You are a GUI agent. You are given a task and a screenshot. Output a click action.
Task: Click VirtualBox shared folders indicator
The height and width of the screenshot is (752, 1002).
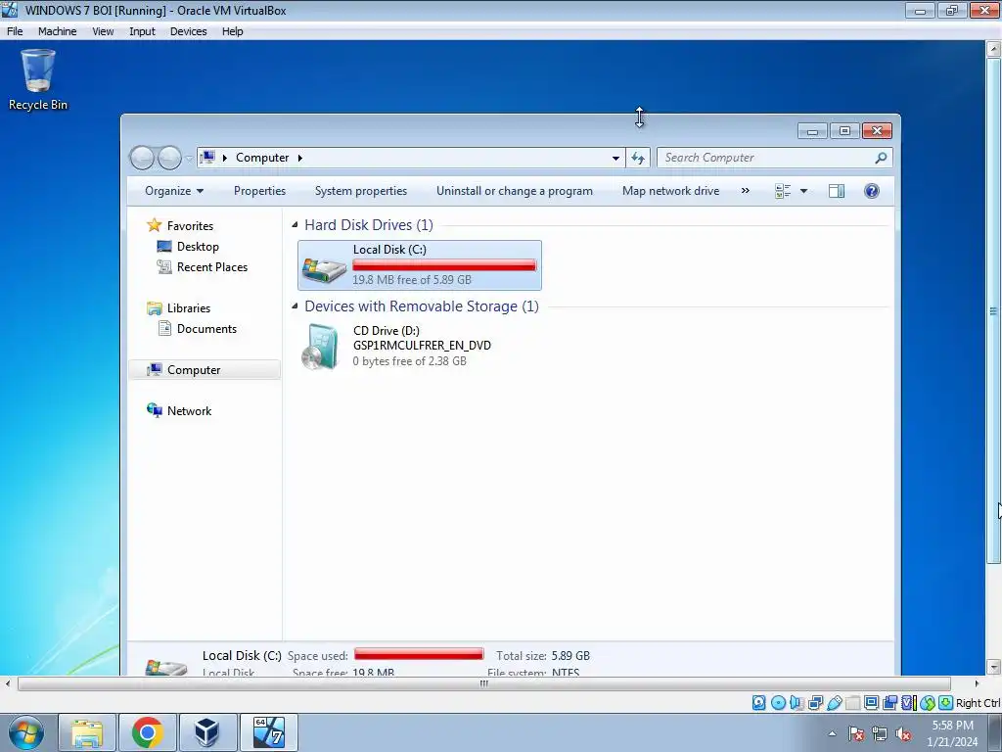pyautogui.click(x=852, y=703)
